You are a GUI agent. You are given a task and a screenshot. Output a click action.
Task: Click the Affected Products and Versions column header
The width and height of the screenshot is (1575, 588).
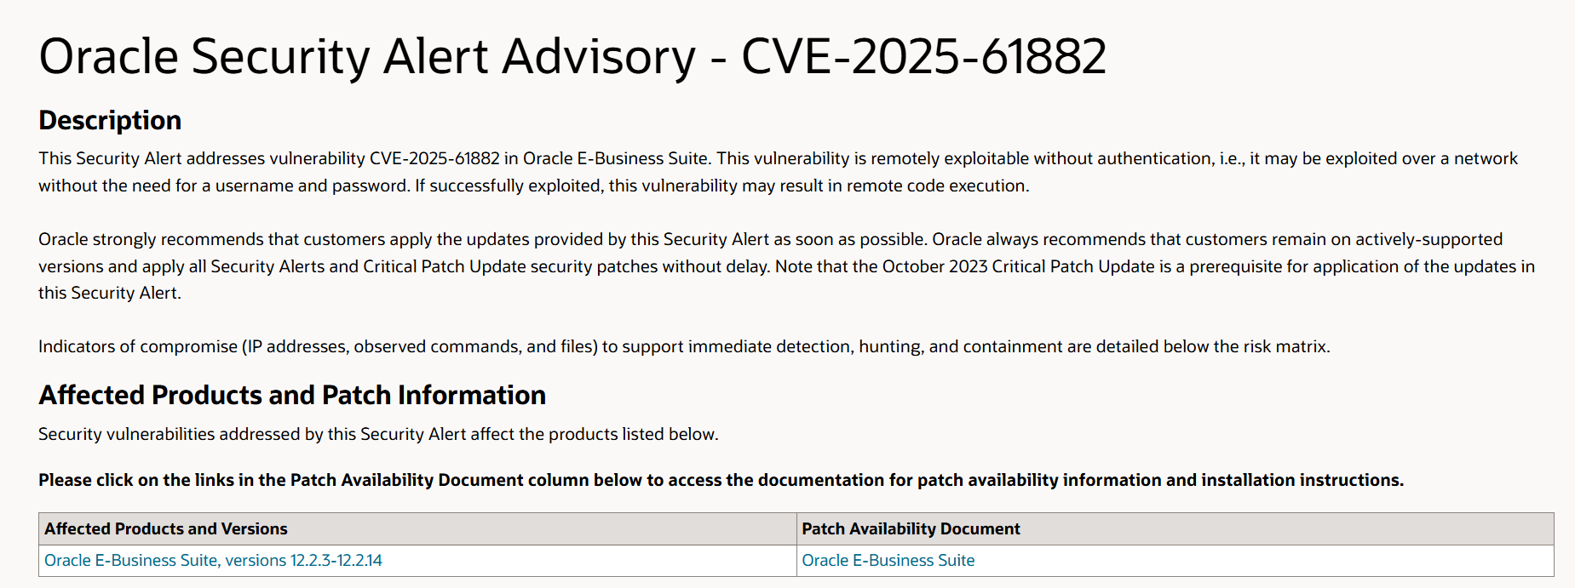pos(166,528)
